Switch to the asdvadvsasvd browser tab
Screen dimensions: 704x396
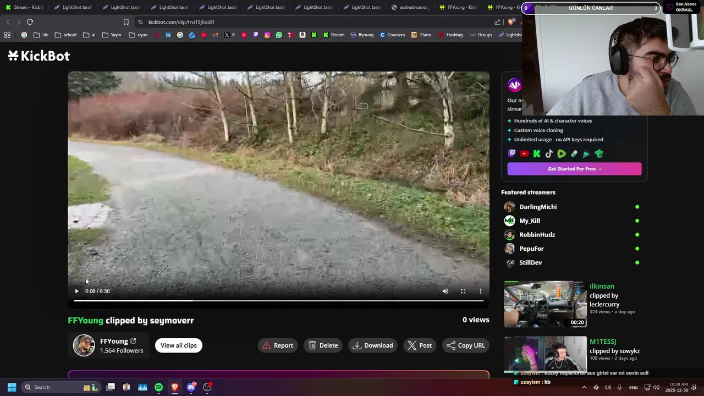[x=410, y=7]
